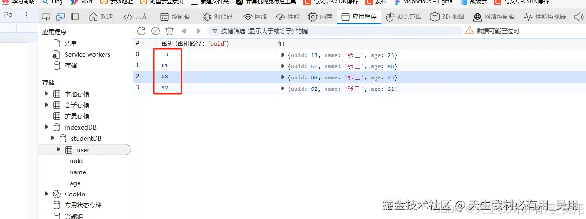Expand the 本地存储 tree node
Viewport: 586px width, 219px height.
pos(46,94)
